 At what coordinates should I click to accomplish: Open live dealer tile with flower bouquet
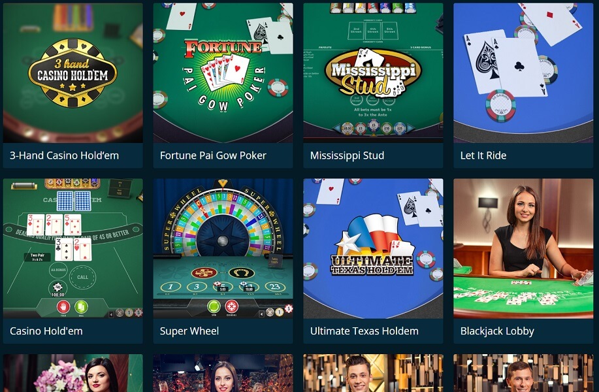click(x=73, y=373)
